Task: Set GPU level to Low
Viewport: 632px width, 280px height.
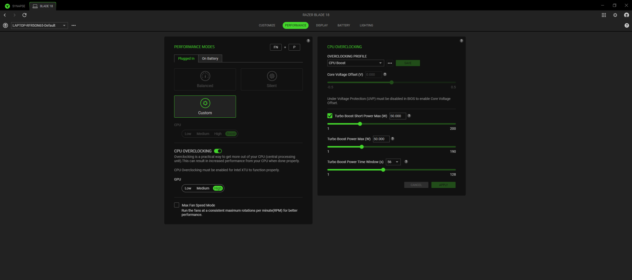Action: point(188,188)
